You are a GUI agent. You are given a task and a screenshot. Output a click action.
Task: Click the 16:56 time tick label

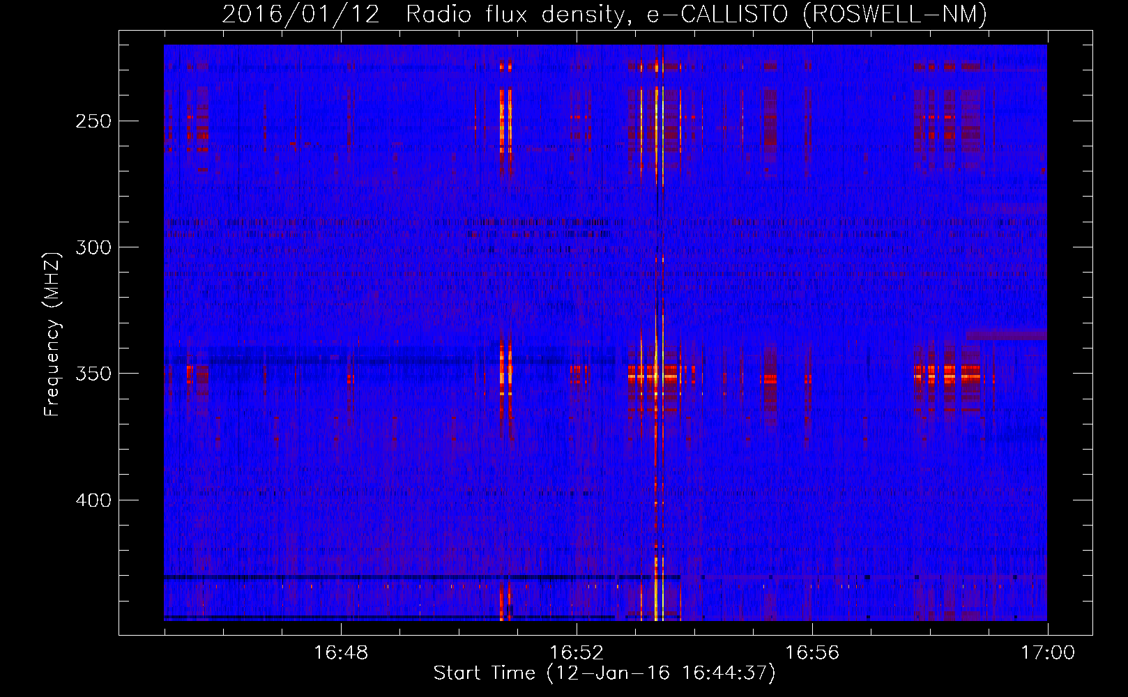click(812, 653)
